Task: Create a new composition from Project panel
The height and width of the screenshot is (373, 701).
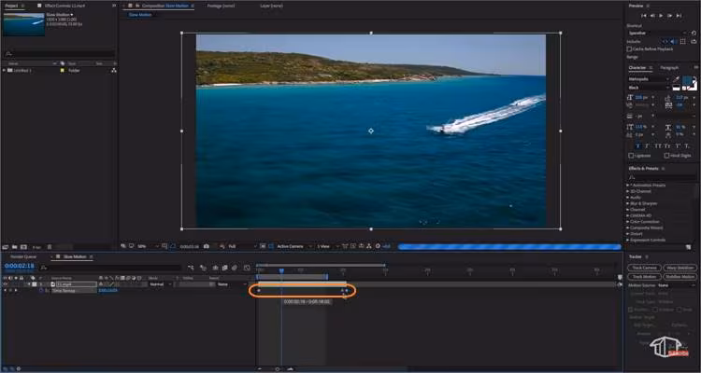Action: pos(23,247)
